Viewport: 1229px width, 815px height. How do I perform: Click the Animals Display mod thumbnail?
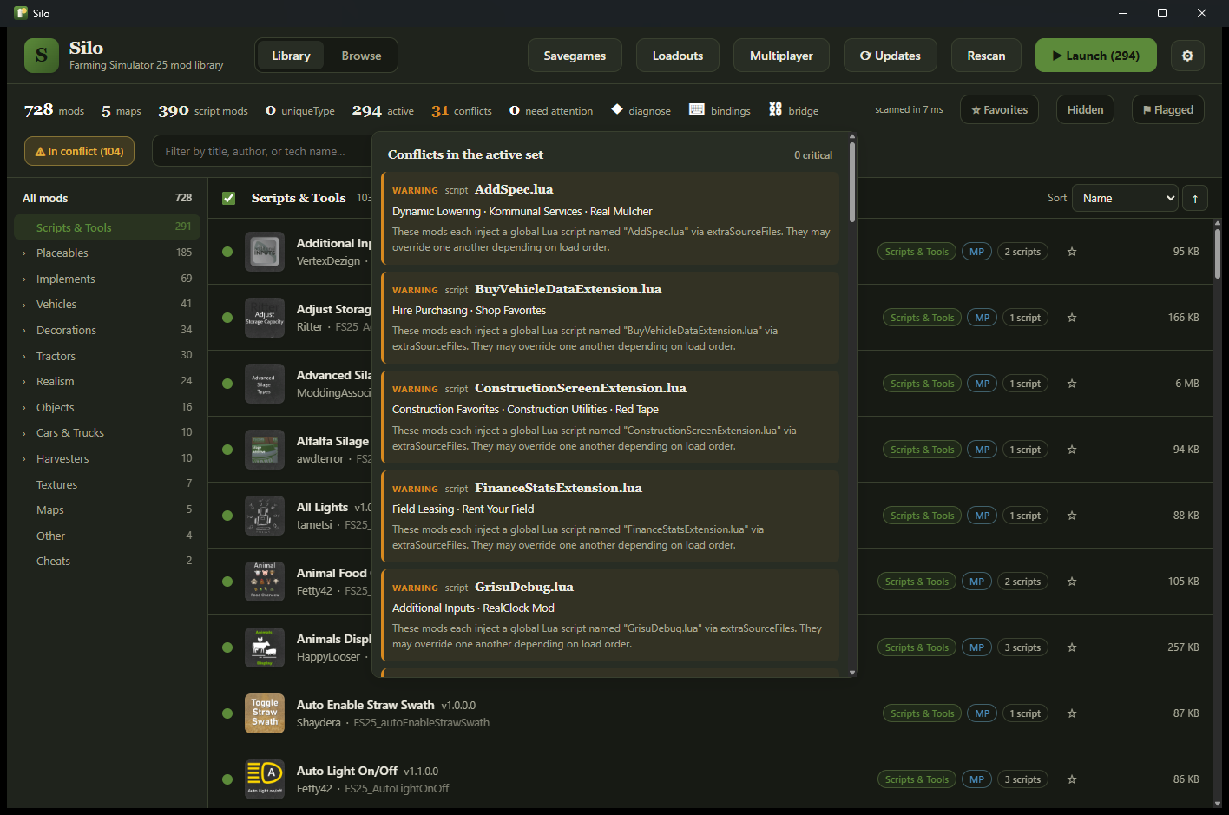click(x=265, y=647)
